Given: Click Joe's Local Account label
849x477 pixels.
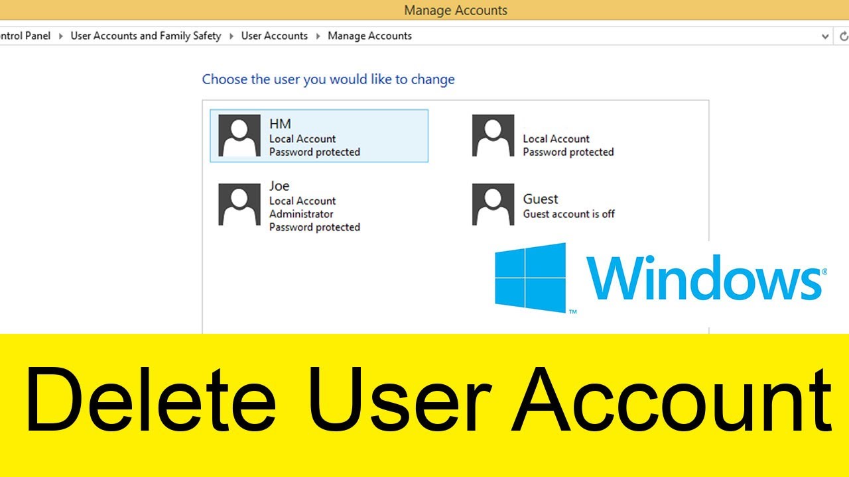Looking at the screenshot, I should [302, 201].
